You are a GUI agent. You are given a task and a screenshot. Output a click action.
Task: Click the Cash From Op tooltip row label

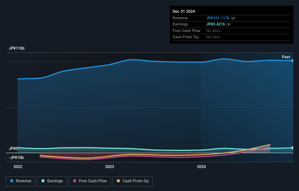[x=185, y=37]
